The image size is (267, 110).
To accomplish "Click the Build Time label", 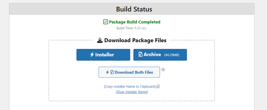I will pos(125,28).
